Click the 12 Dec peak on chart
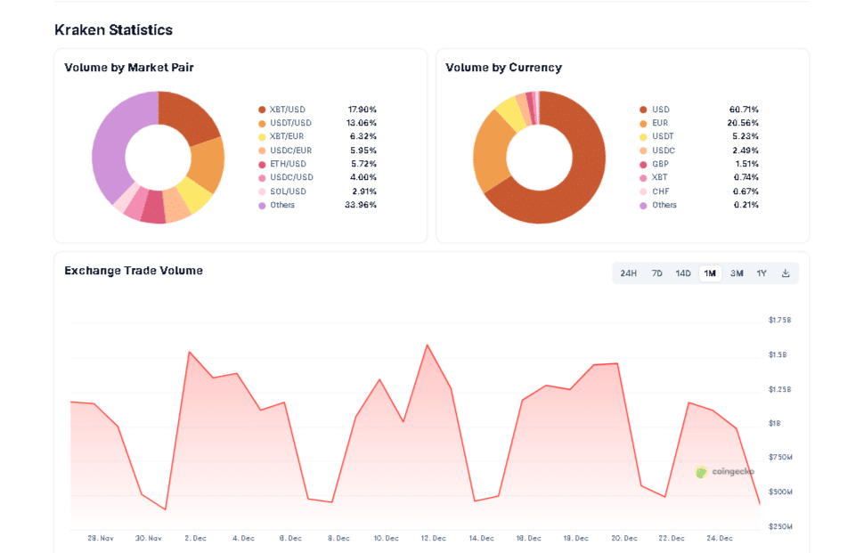 coord(427,345)
